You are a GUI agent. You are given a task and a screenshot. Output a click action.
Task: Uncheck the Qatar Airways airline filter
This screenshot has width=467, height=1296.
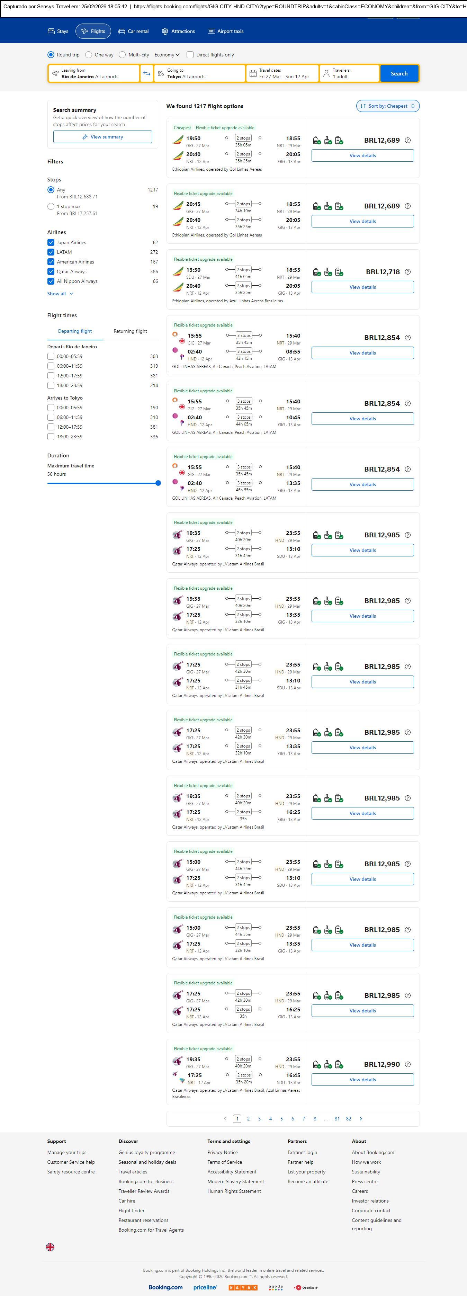point(51,272)
